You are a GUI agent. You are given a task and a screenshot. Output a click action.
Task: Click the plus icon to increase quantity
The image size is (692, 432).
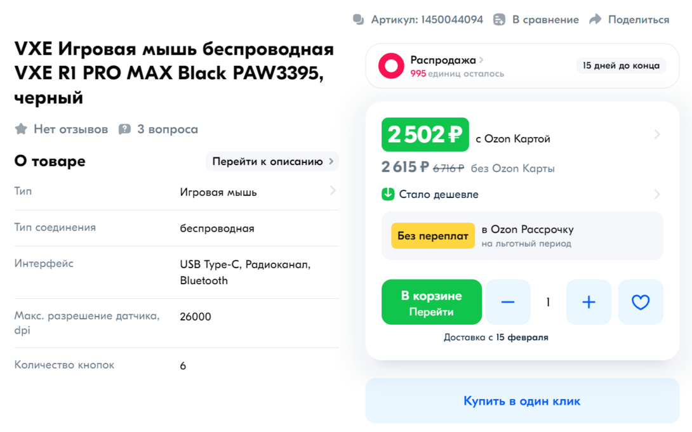(x=589, y=303)
